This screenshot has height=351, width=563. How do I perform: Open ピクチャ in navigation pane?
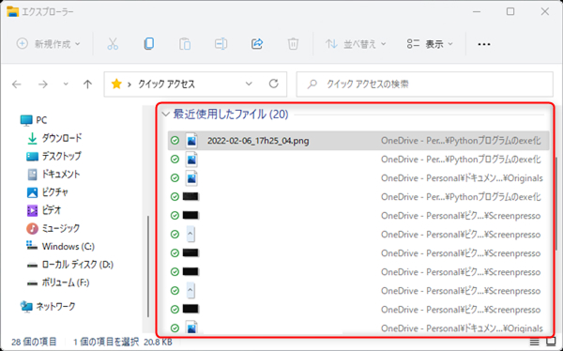[48, 192]
